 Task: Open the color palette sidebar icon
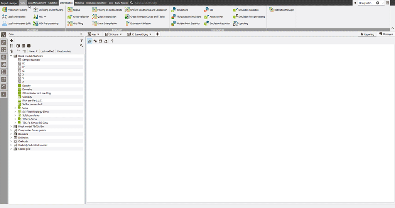pyautogui.click(x=4, y=64)
